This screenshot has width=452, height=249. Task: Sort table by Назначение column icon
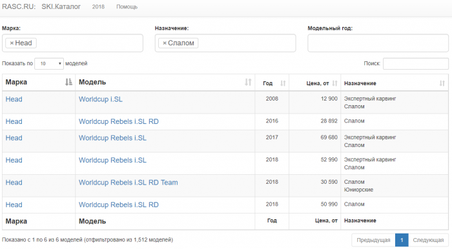click(x=442, y=83)
